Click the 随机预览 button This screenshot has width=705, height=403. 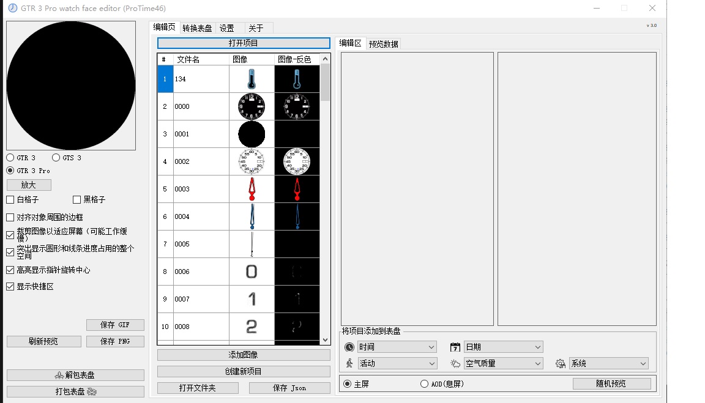click(611, 383)
